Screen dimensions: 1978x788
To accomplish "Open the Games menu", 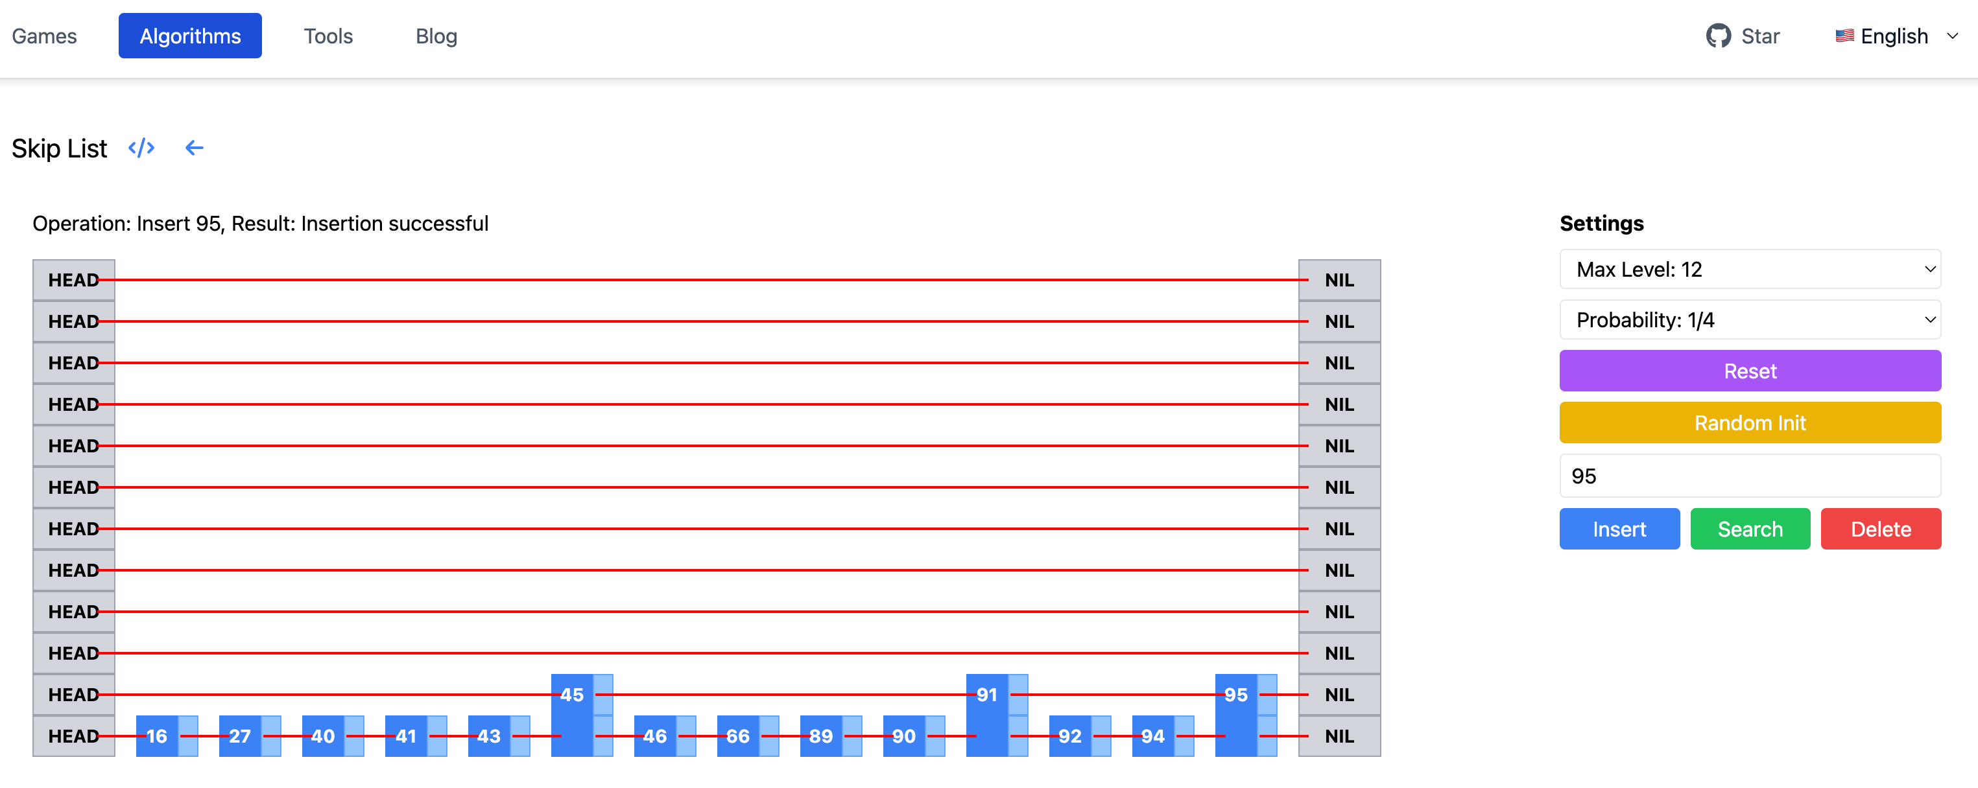I will (45, 36).
